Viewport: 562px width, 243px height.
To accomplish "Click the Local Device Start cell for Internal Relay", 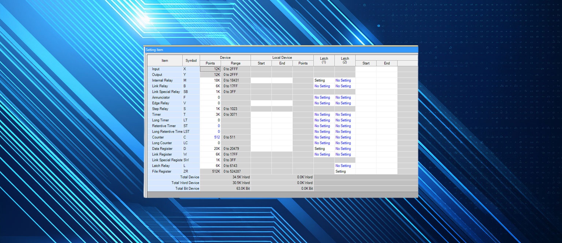I will [x=261, y=80].
